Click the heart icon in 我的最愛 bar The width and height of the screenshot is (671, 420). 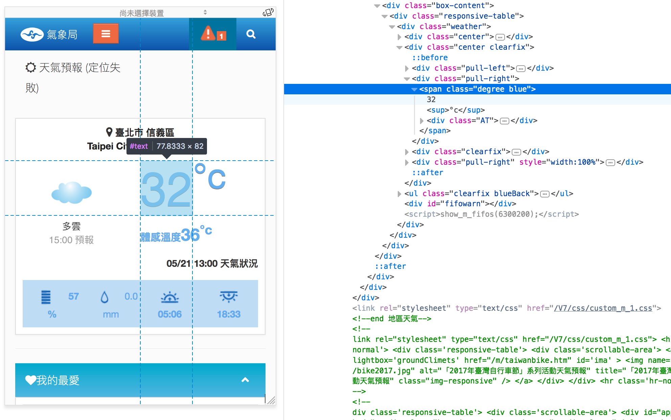pyautogui.click(x=30, y=380)
